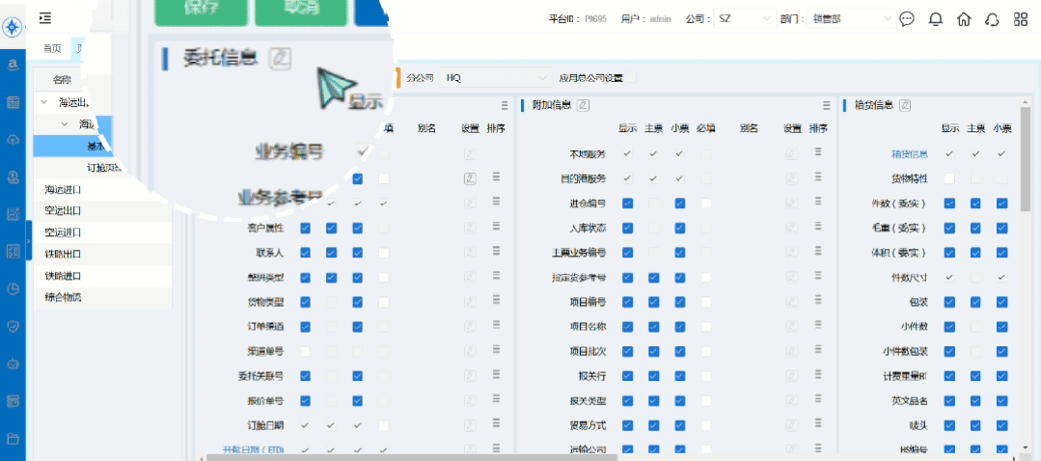The width and height of the screenshot is (1041, 461).
Task: Click the 名称 column header in the tree
Action: [x=62, y=80]
